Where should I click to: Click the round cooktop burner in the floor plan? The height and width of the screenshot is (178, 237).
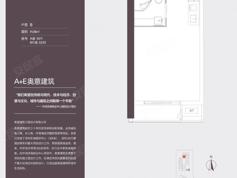pos(193,8)
